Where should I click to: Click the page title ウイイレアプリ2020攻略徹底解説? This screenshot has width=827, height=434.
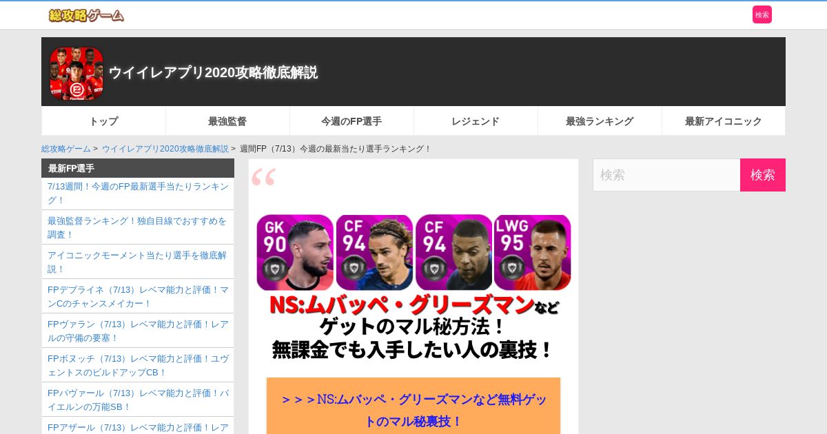[213, 72]
